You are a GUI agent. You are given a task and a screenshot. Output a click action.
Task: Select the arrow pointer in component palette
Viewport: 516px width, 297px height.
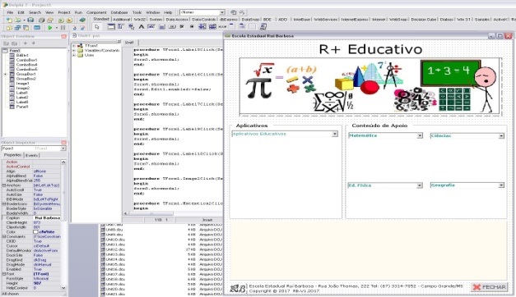pyautogui.click(x=96, y=27)
